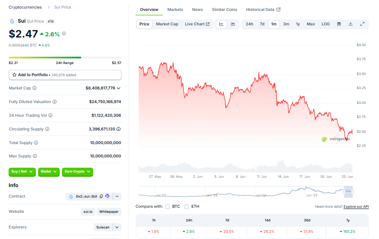Image resolution: width=379 pixels, height=239 pixels.
Task: Click the 7d 20.5% change cell
Action: coord(227,232)
